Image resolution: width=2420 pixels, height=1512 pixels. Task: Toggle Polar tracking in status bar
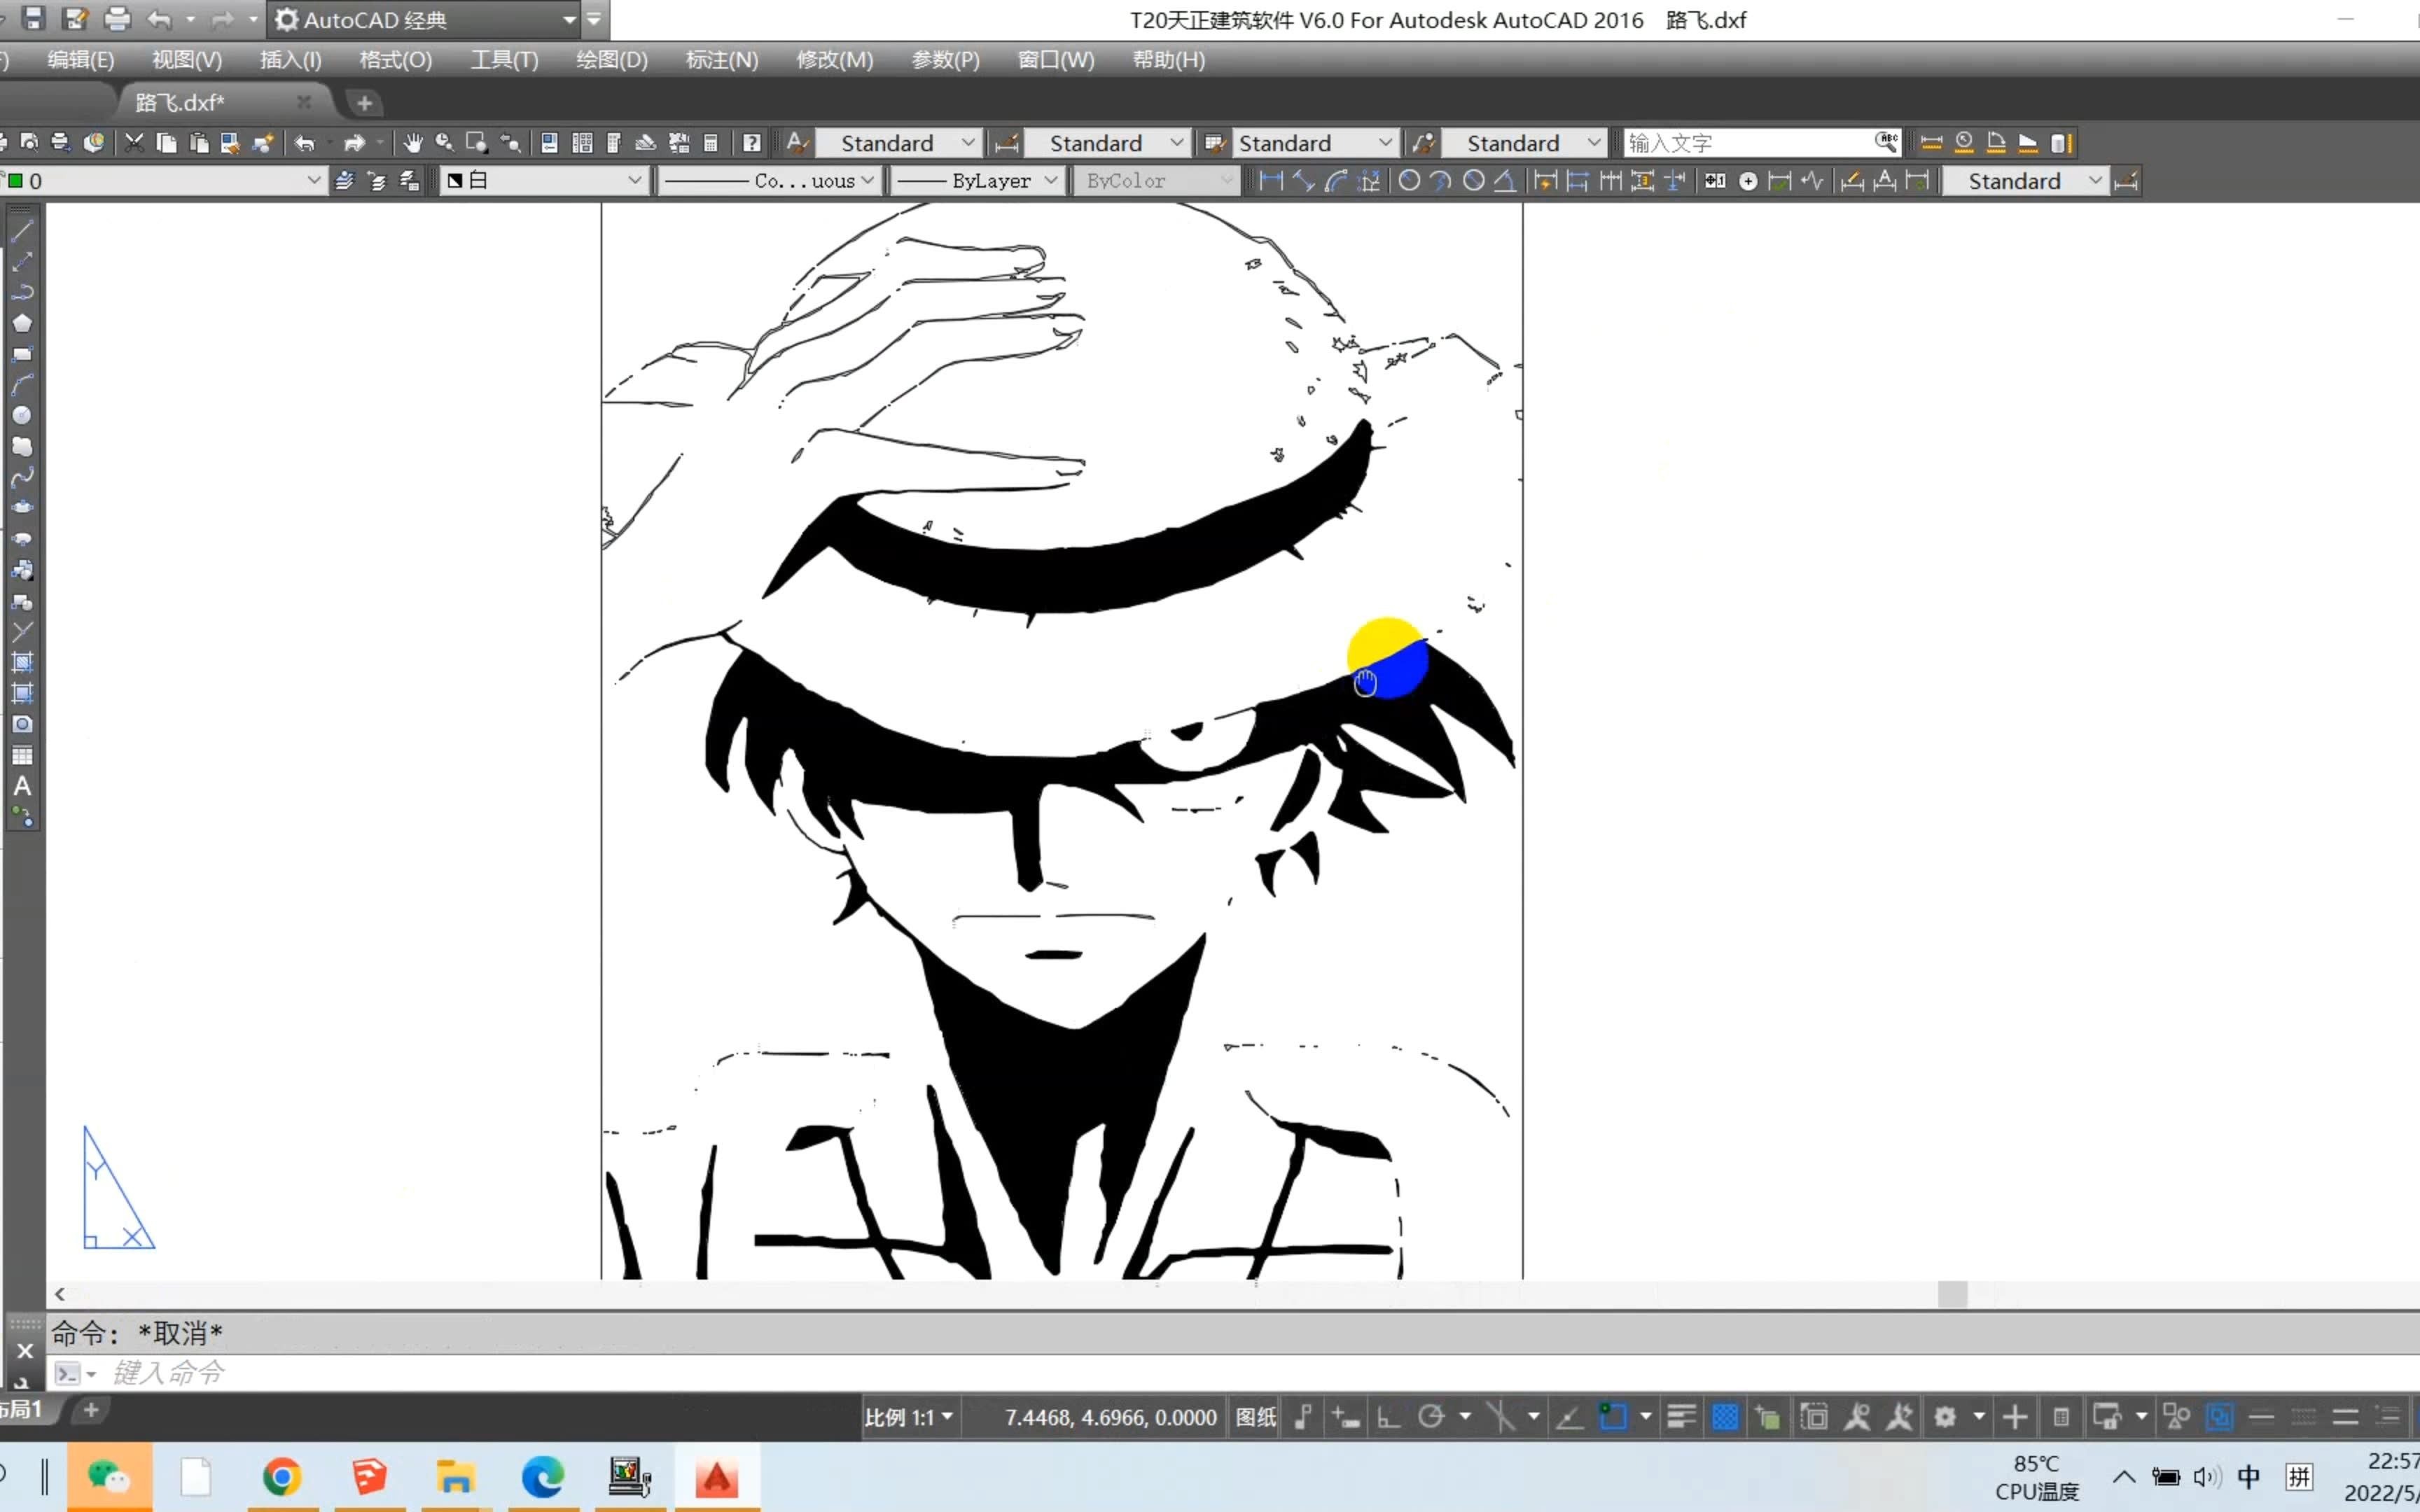tap(1431, 1417)
